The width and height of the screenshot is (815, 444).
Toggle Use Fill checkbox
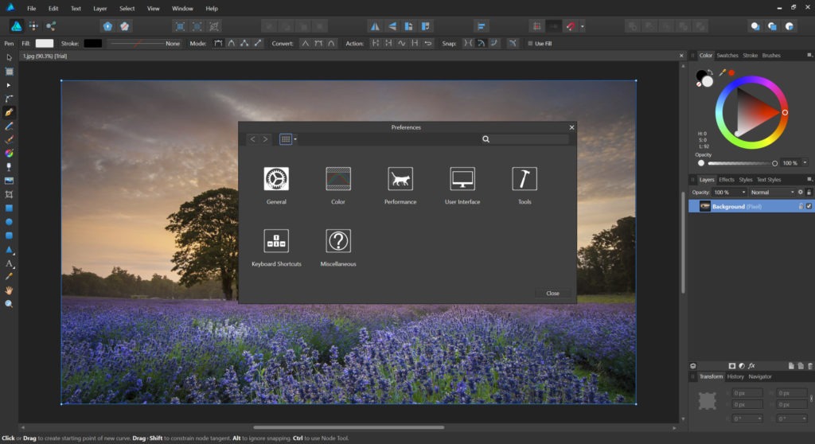pos(530,44)
